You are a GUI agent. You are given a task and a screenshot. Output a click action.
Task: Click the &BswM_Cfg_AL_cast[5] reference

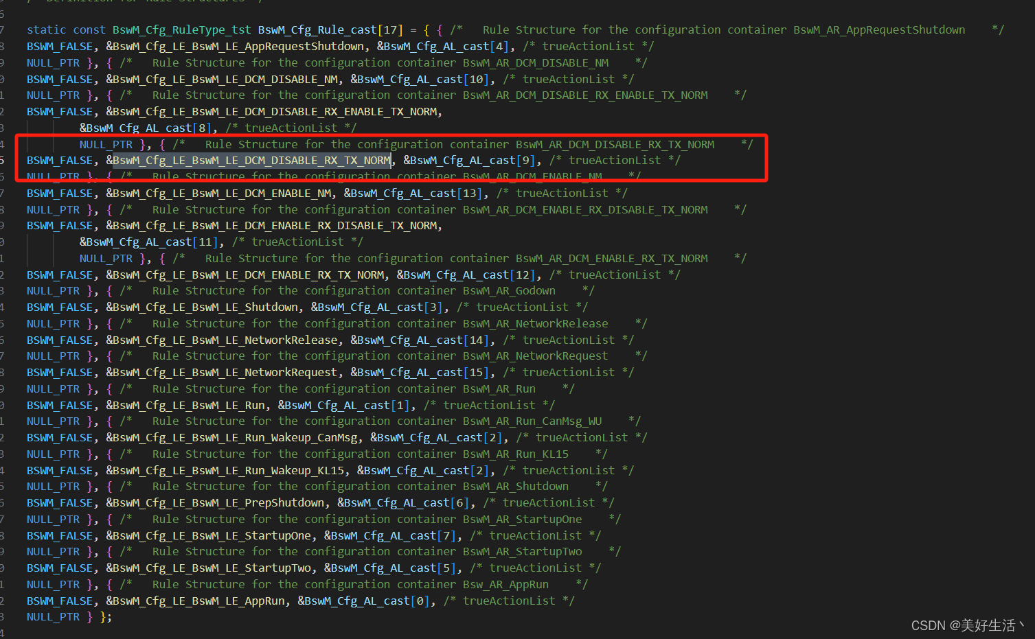pyautogui.click(x=390, y=568)
